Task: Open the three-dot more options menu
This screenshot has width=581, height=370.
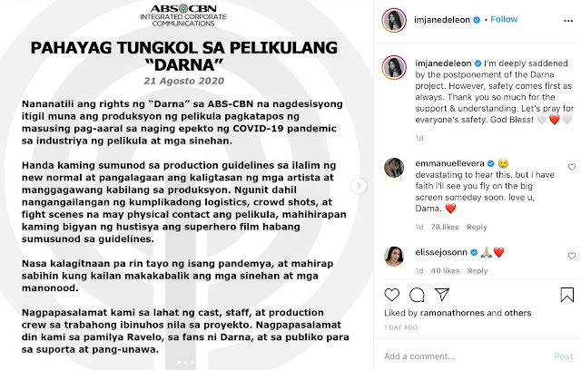Action: 568,21
